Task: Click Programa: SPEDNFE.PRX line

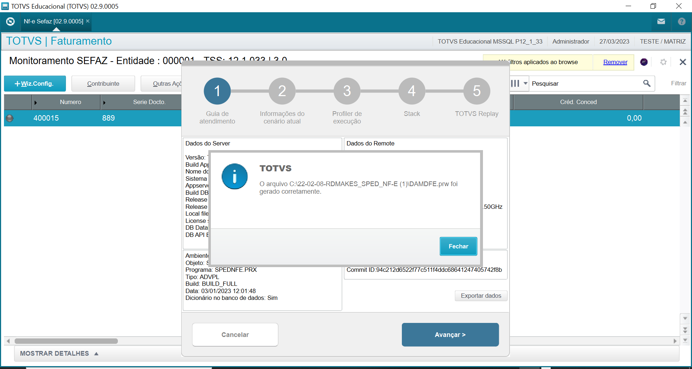Action: 221,270
